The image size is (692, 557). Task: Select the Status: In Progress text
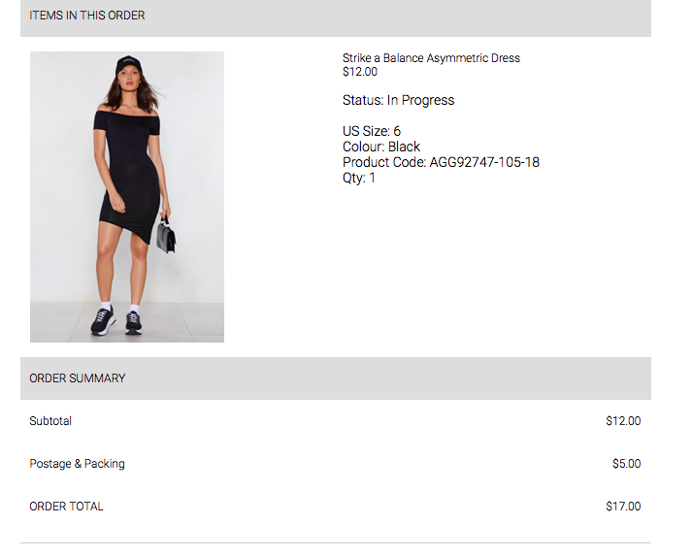(x=398, y=100)
